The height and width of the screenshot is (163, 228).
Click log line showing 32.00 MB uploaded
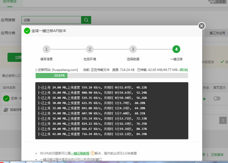point(92,108)
